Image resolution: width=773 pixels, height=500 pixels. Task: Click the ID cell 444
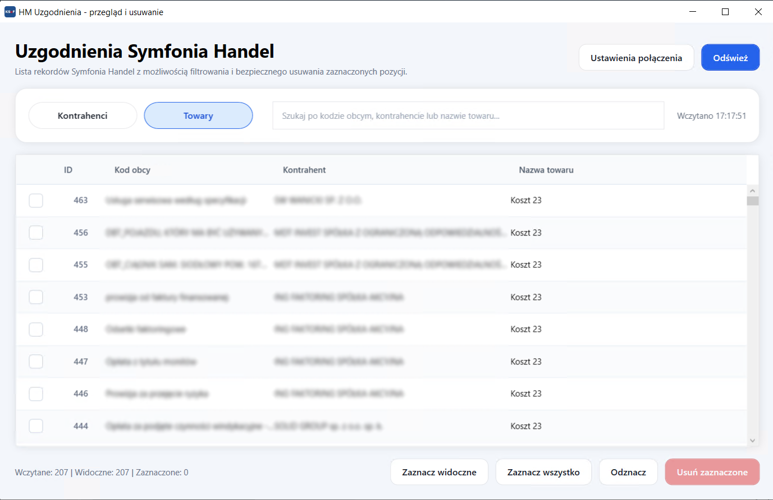[81, 426]
